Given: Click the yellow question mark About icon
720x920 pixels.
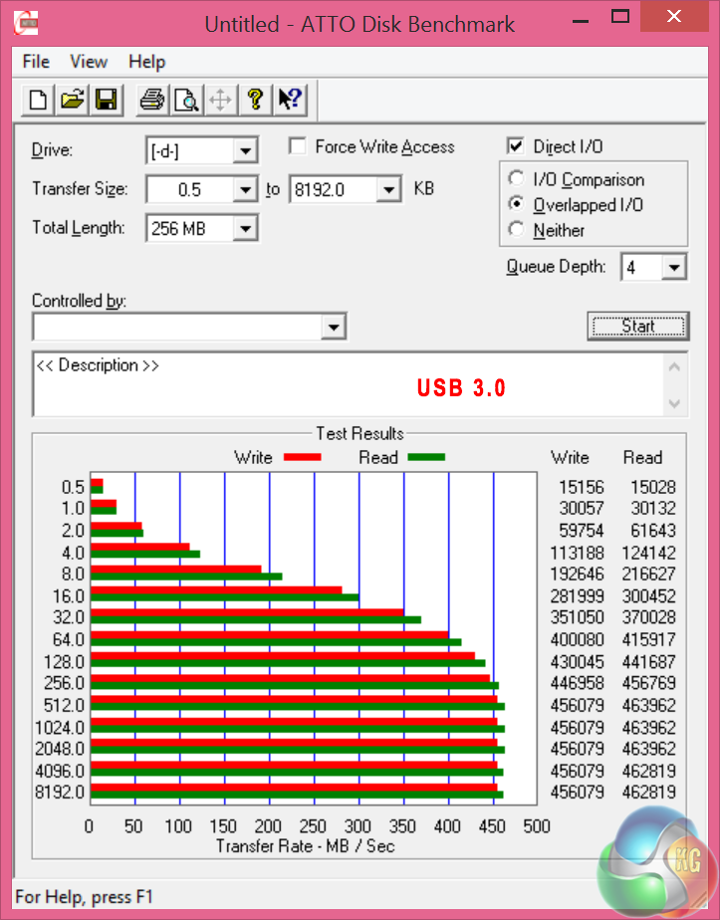Looking at the screenshot, I should click(255, 100).
